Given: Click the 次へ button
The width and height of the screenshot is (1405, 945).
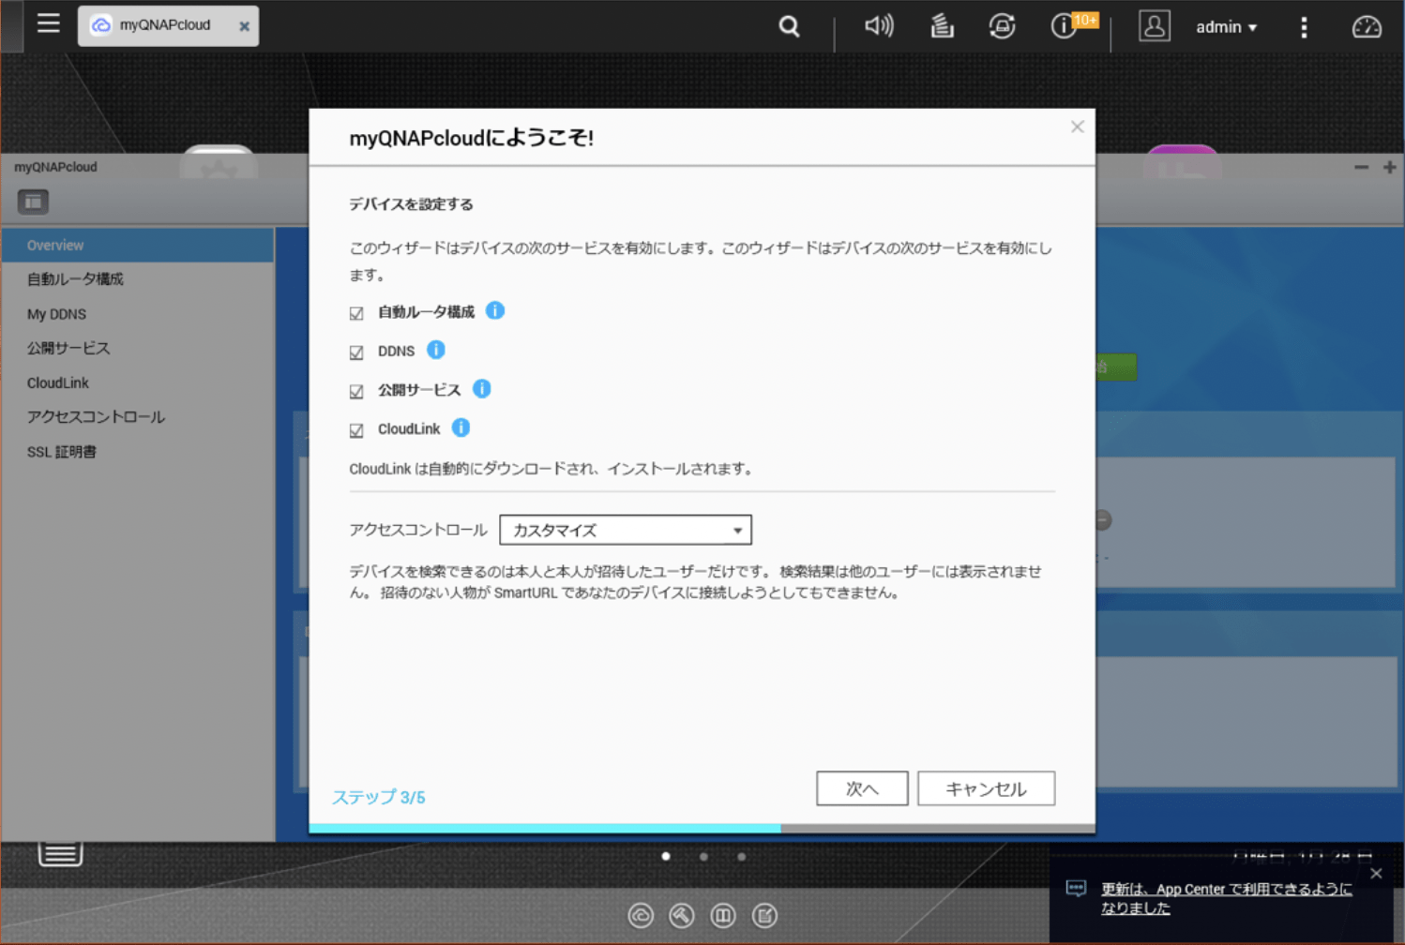Looking at the screenshot, I should [x=861, y=788].
